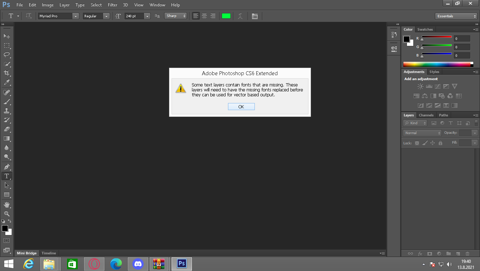This screenshot has width=480, height=271.
Task: Open the layer filter Kind dropdown
Action: (x=415, y=123)
